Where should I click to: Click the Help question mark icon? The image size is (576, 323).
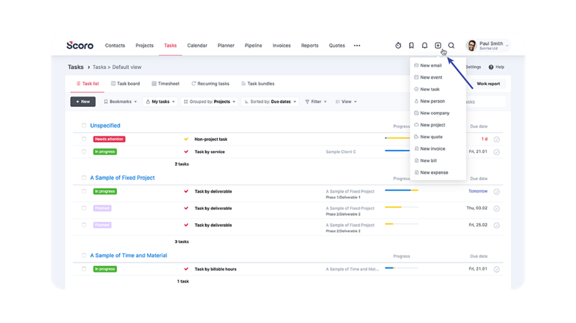coord(491,67)
